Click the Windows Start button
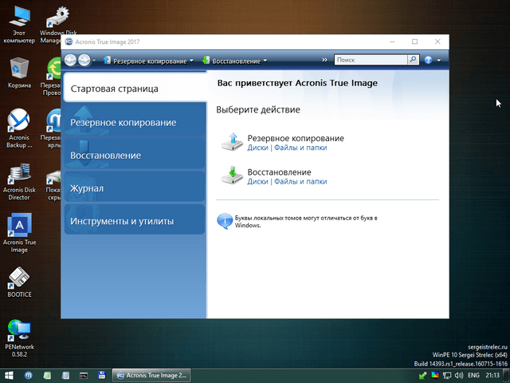The image size is (510, 383). pos(9,374)
